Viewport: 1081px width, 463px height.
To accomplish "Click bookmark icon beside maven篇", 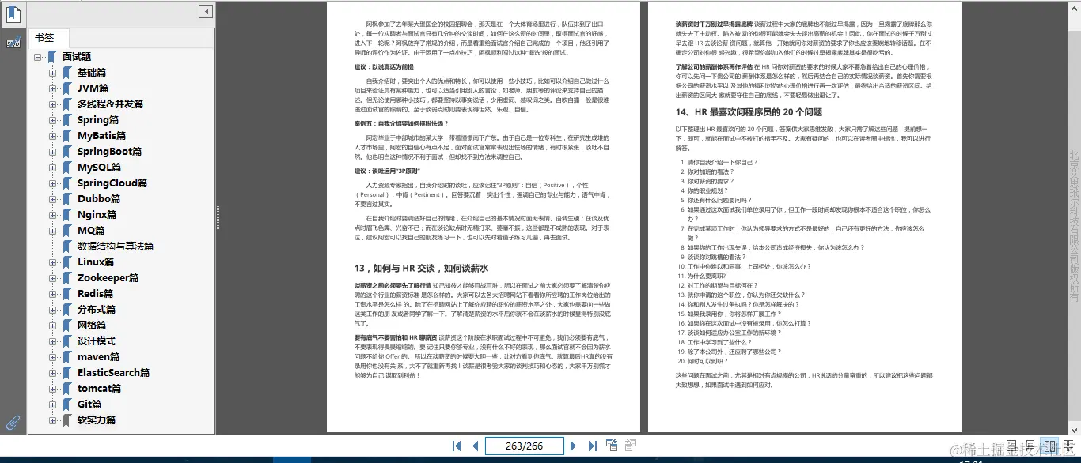I will click(x=68, y=357).
